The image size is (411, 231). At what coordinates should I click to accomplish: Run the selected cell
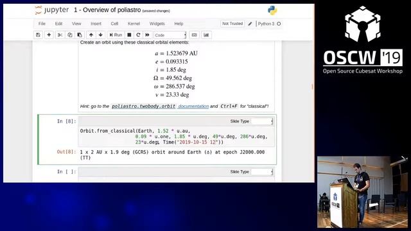(x=116, y=35)
